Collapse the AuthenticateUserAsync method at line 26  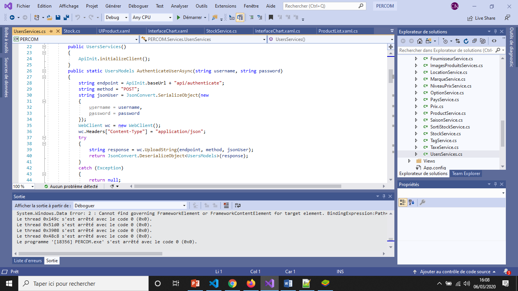coord(44,71)
